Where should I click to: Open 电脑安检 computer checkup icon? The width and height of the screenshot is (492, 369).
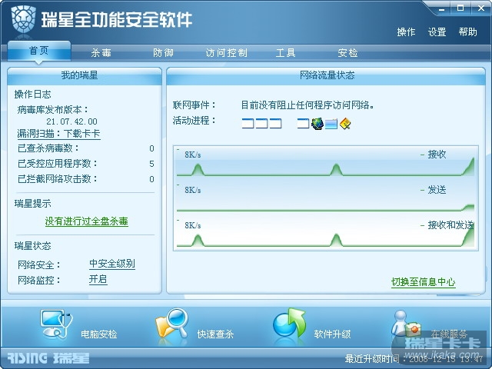(56, 324)
